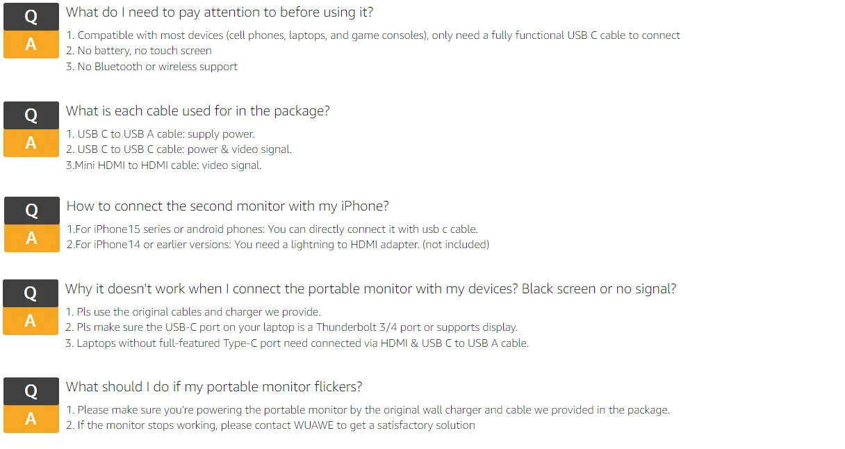Click the question about what to pay attention to
This screenshot has height=449, width=845.
(220, 12)
